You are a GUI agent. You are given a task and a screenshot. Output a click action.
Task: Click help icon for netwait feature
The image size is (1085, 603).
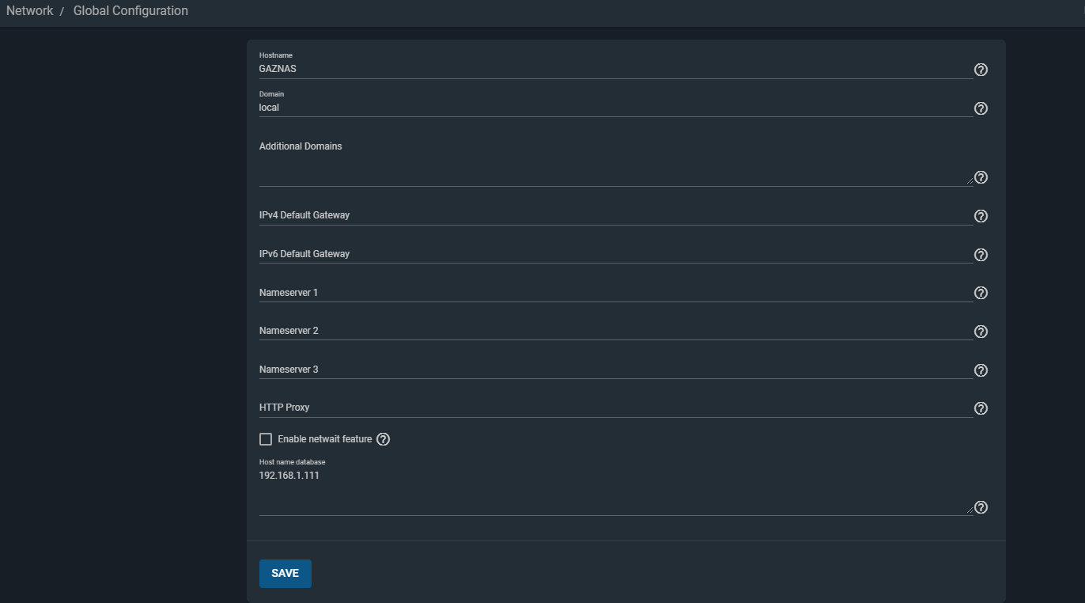(x=384, y=439)
